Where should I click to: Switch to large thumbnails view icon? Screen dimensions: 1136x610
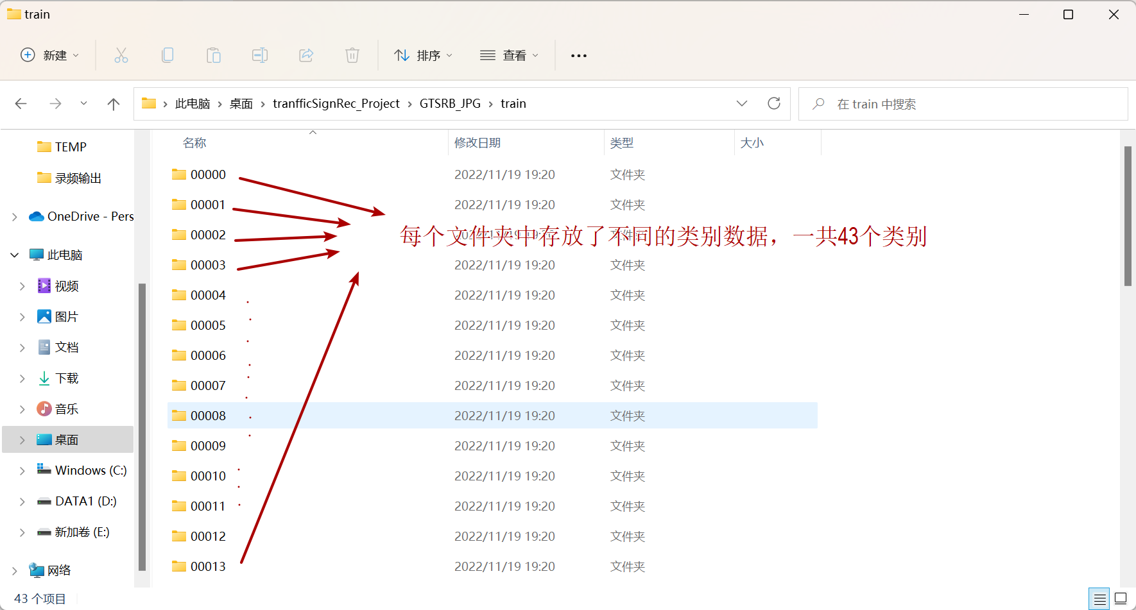tap(1121, 599)
